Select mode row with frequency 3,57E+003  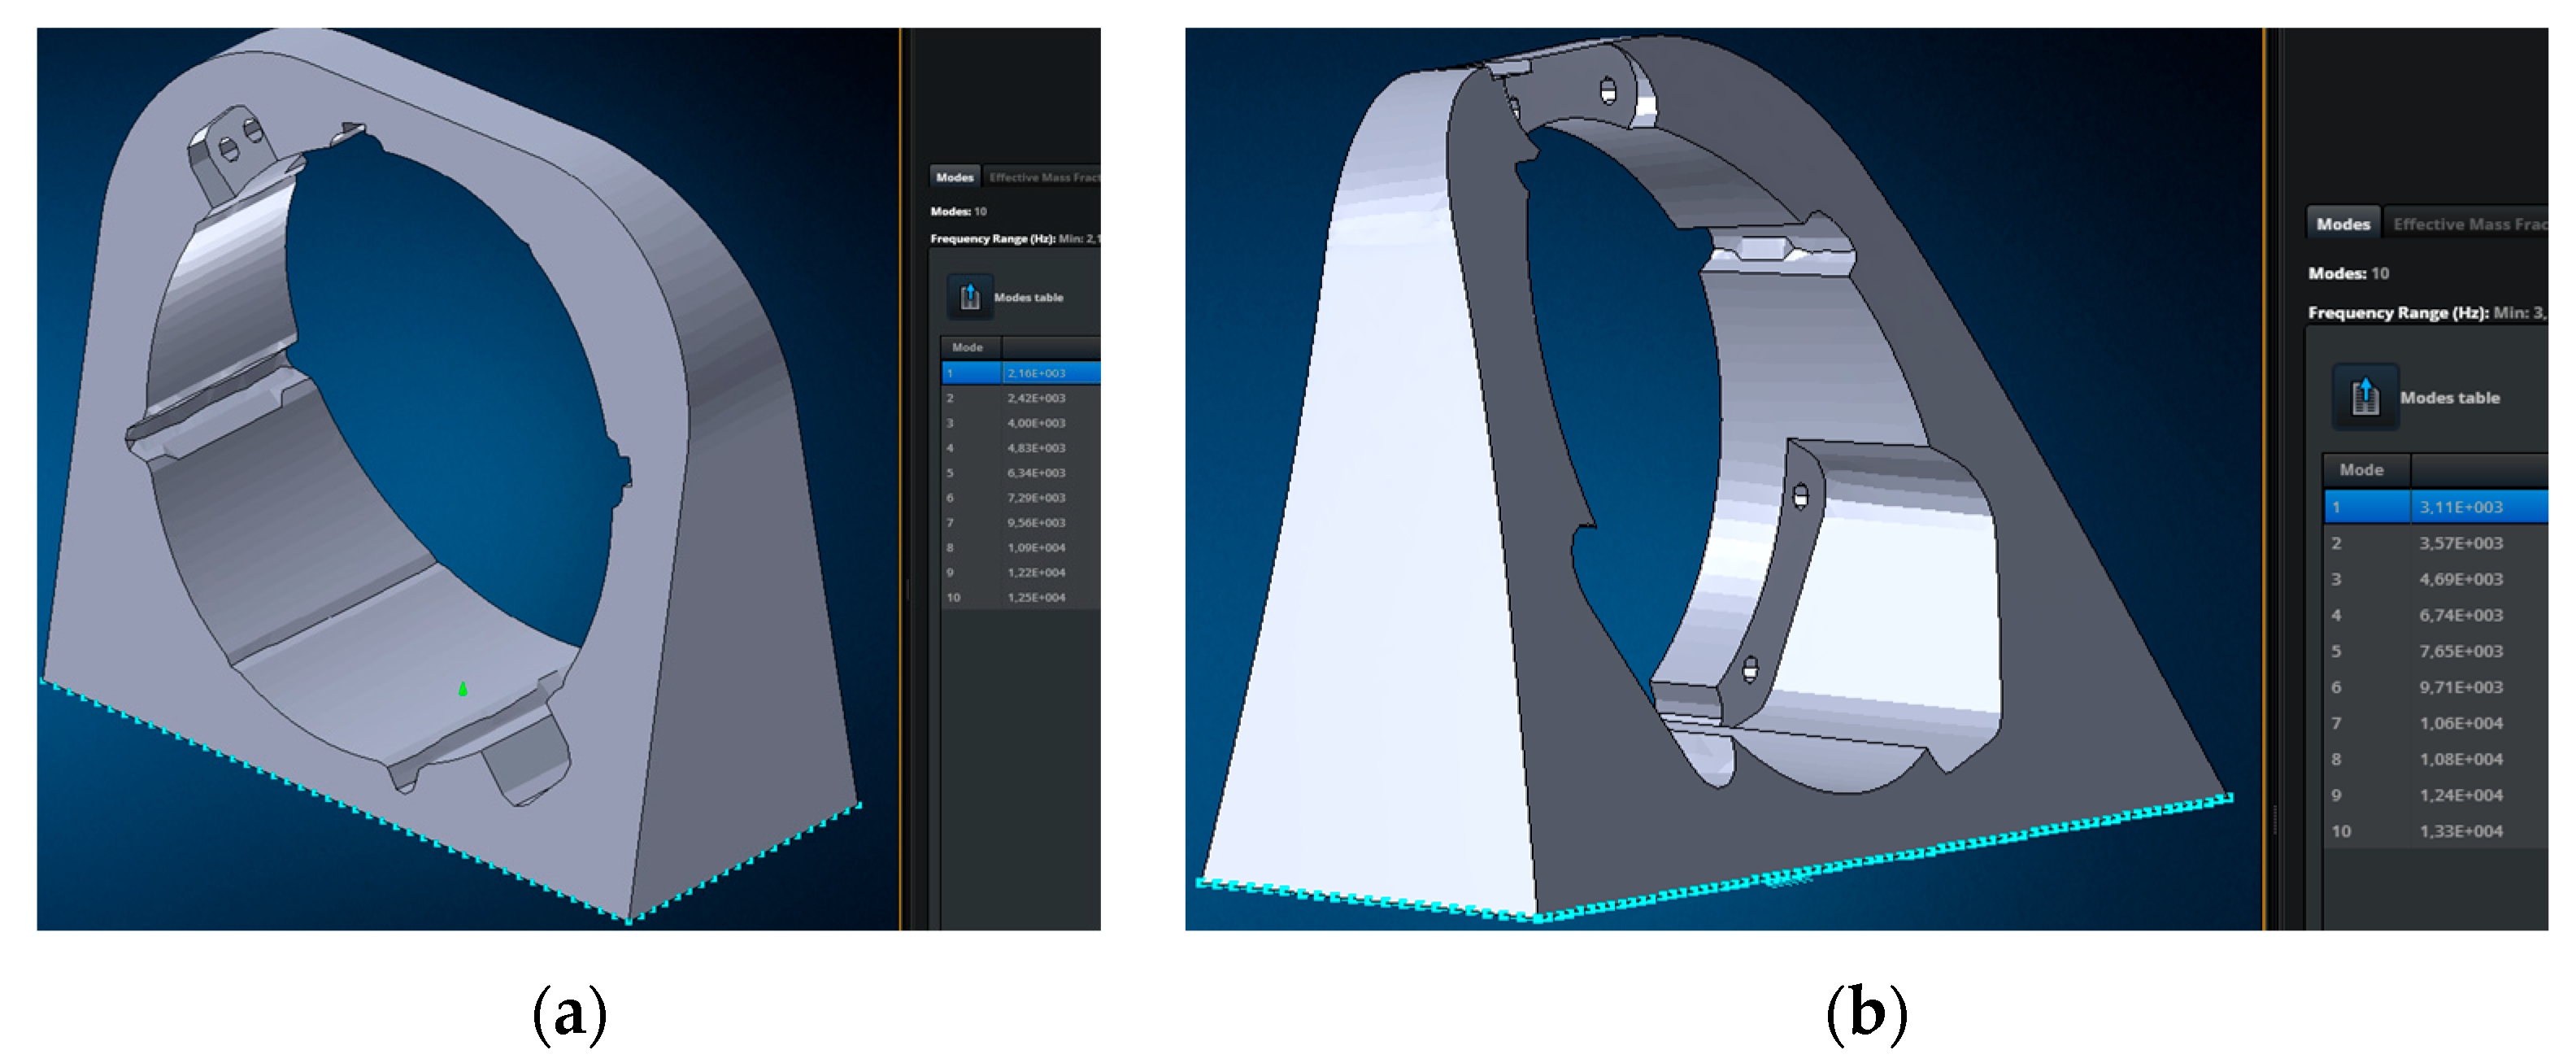tap(2460, 543)
